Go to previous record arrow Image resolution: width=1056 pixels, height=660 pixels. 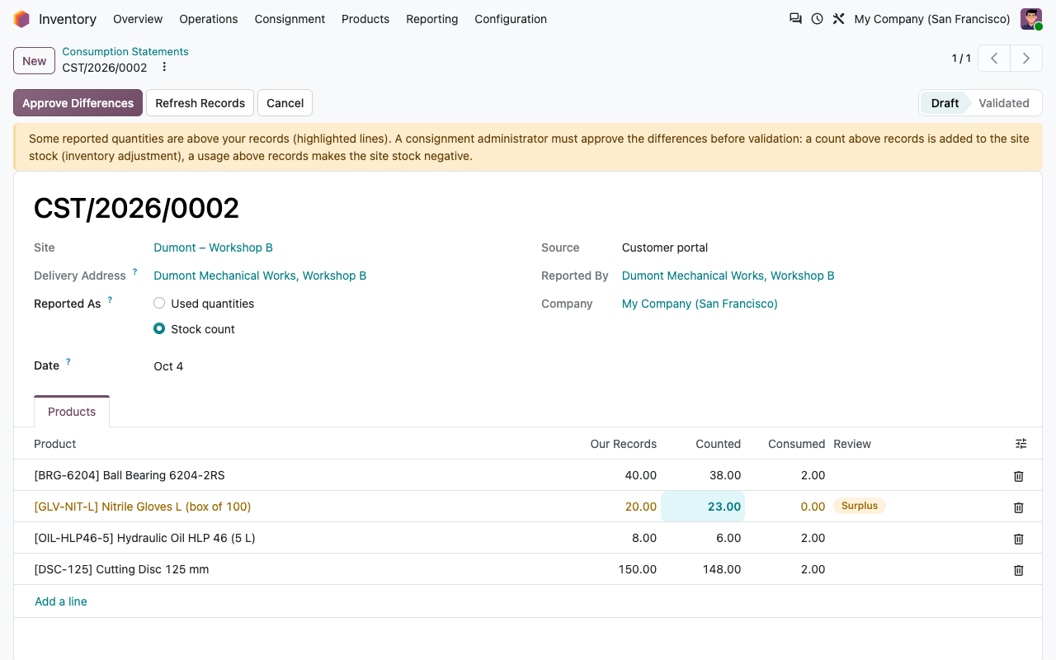[995, 59]
